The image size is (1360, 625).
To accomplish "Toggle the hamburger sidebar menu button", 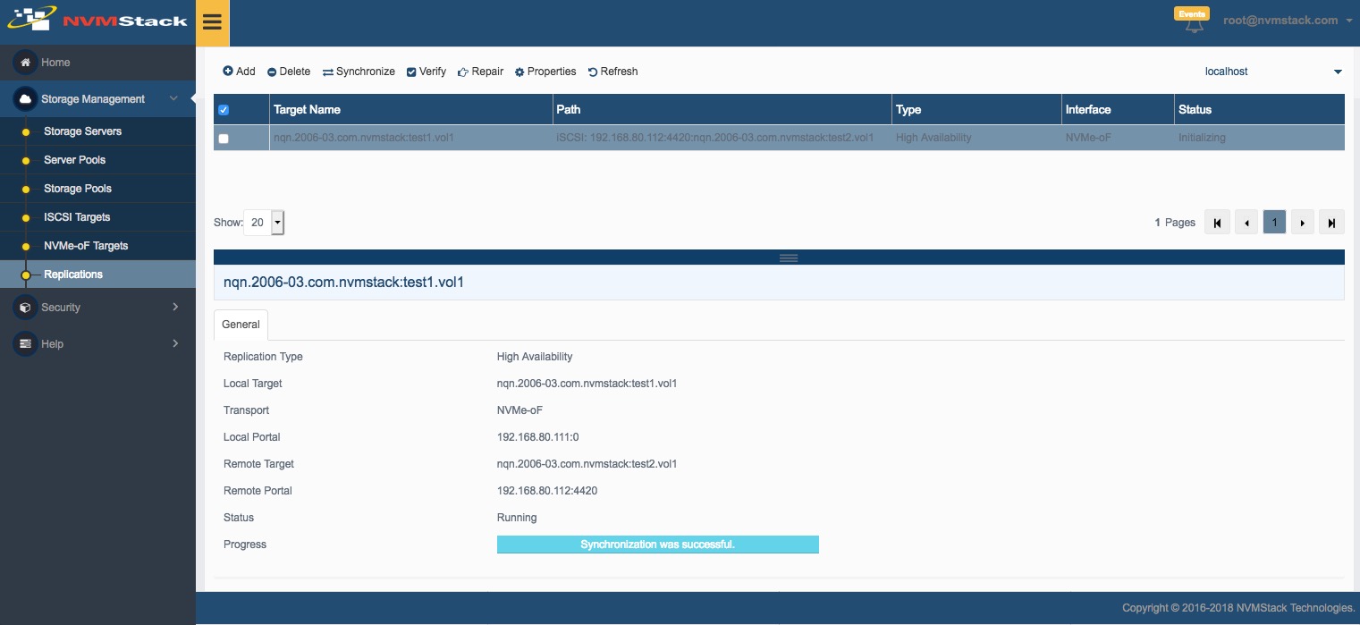I will coord(212,22).
